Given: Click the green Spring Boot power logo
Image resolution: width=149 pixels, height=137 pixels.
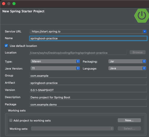Looking at the screenshot, I should 141,16.
